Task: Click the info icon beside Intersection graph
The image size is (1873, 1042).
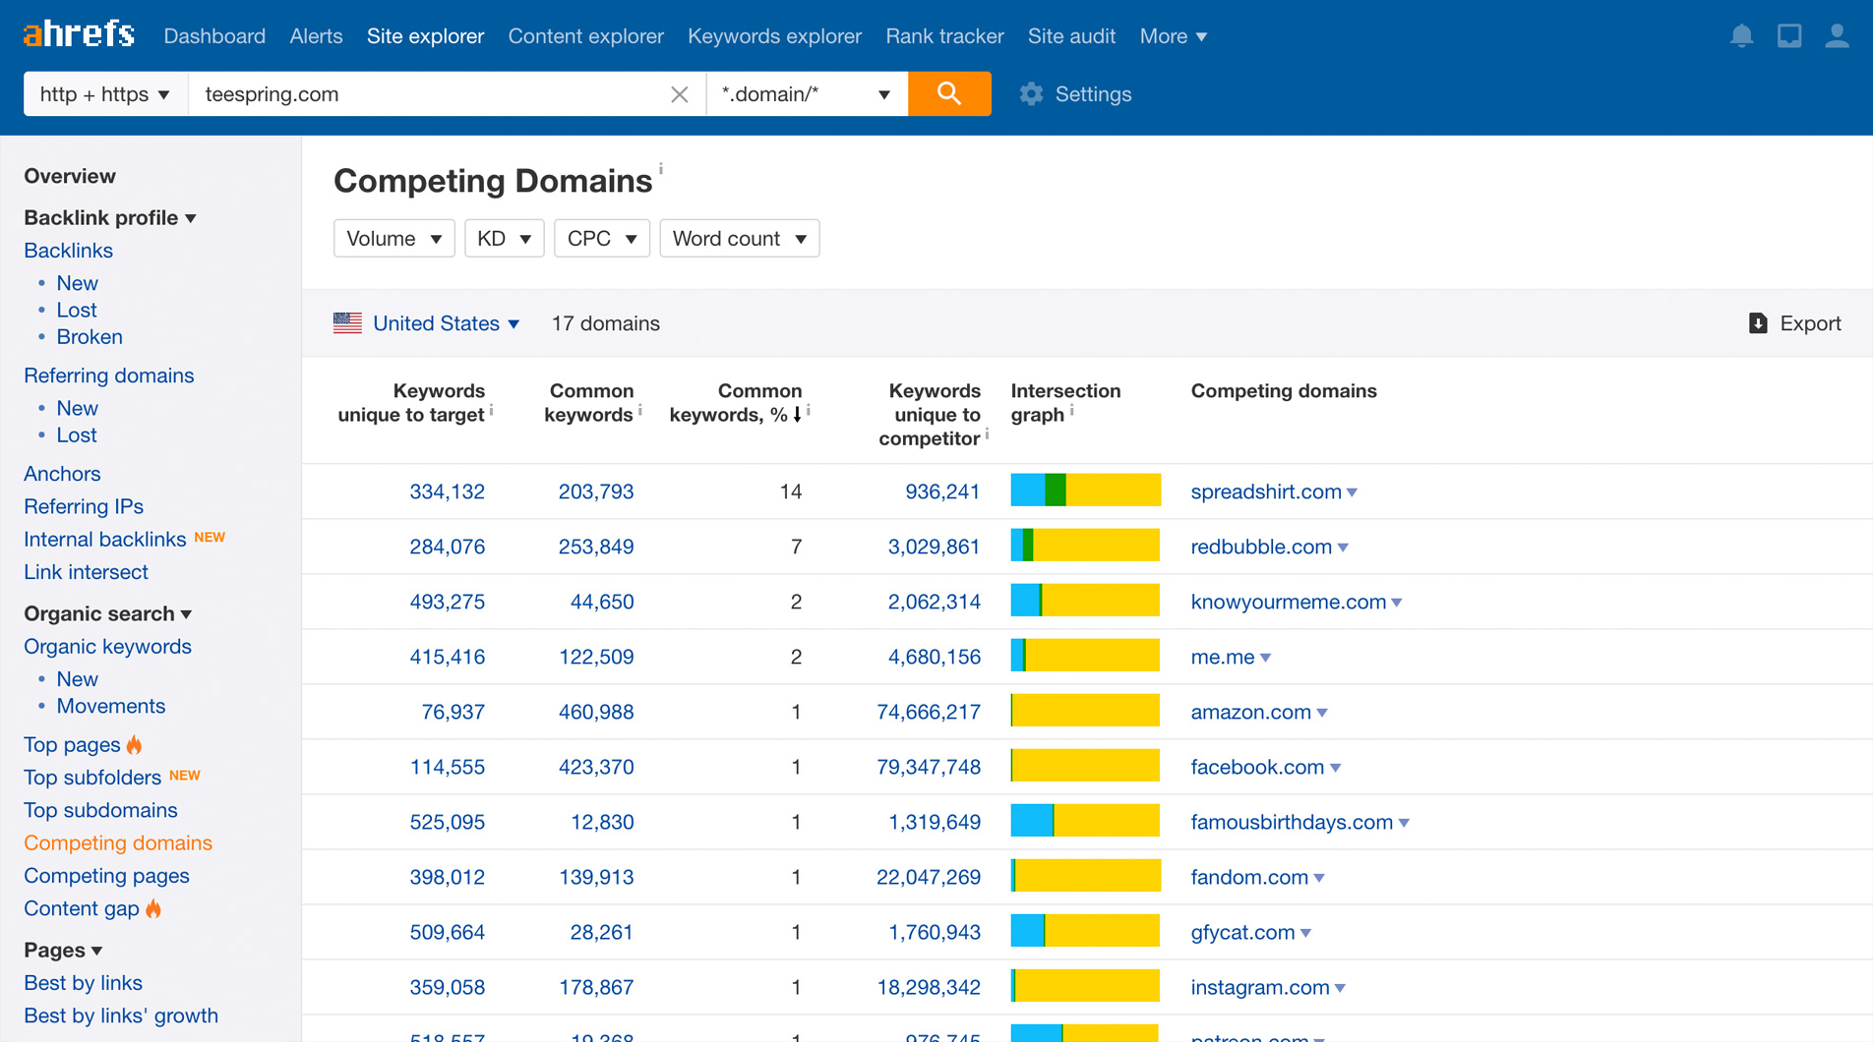Action: (x=1071, y=411)
